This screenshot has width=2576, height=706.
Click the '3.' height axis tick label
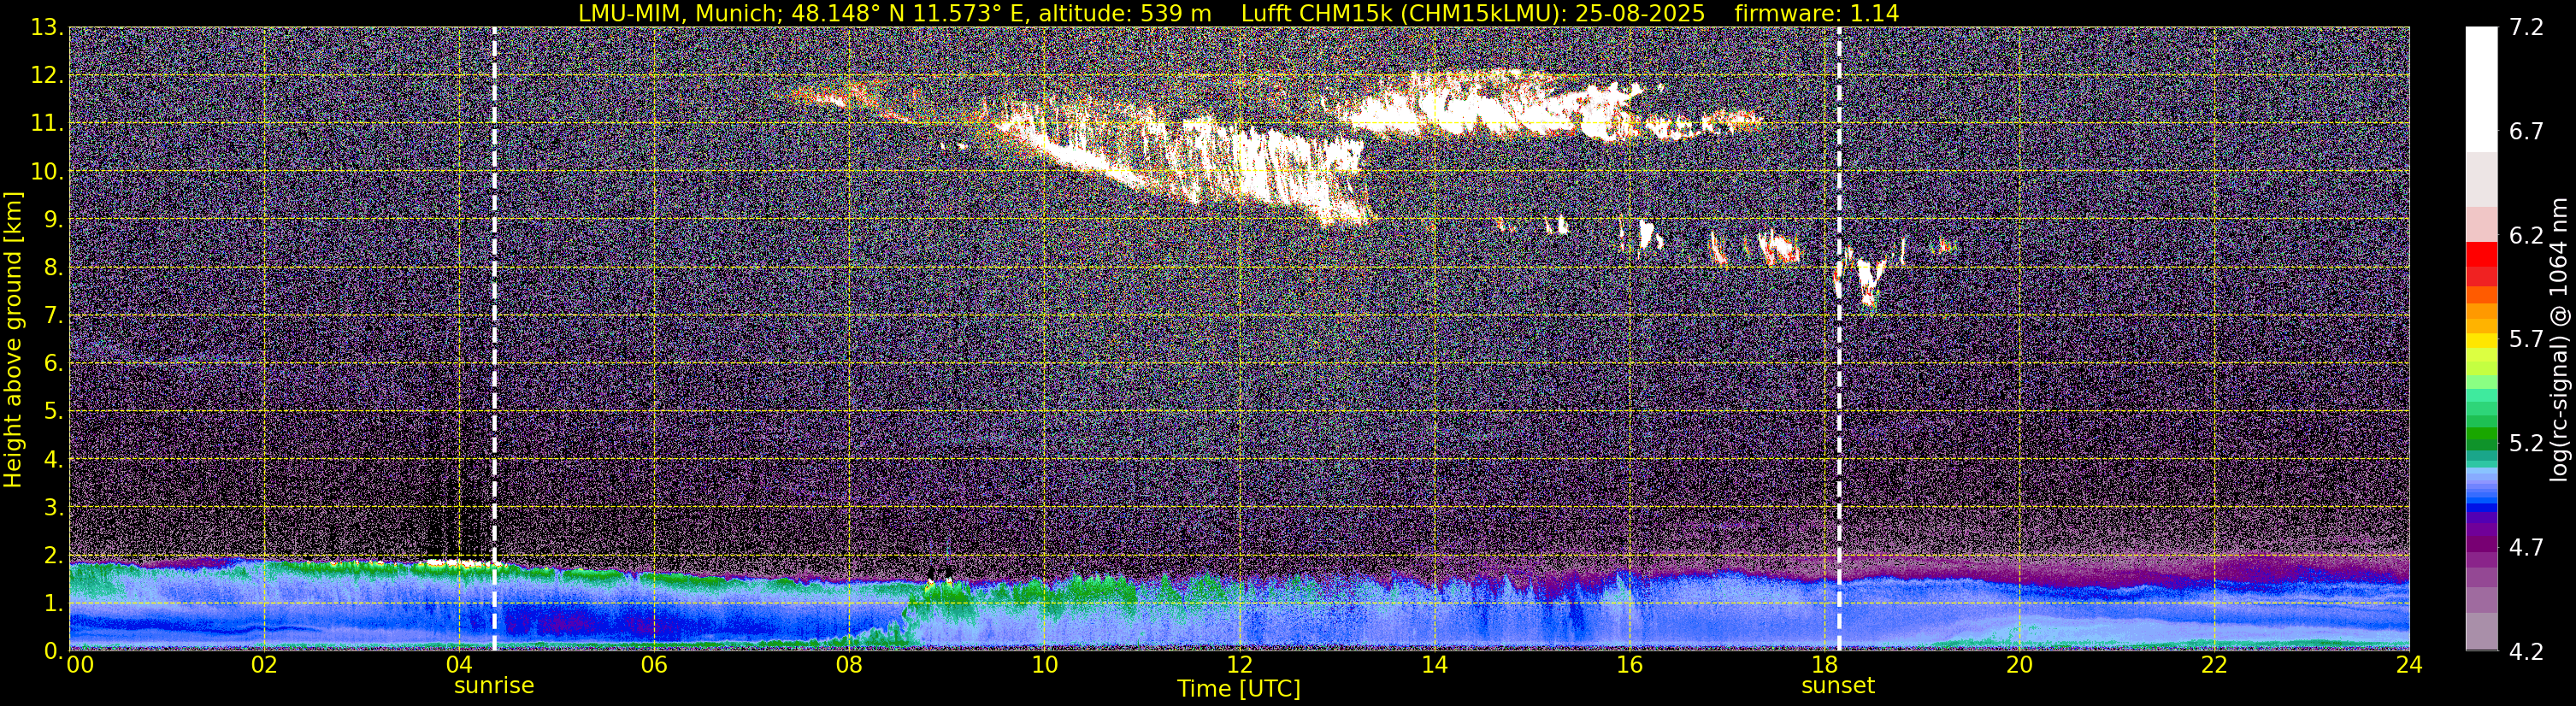[x=53, y=508]
